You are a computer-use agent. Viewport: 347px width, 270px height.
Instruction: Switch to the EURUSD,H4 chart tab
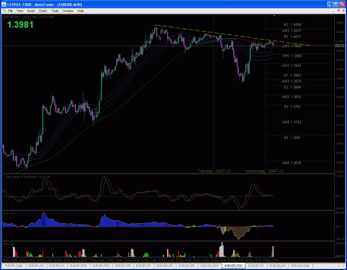(277, 266)
